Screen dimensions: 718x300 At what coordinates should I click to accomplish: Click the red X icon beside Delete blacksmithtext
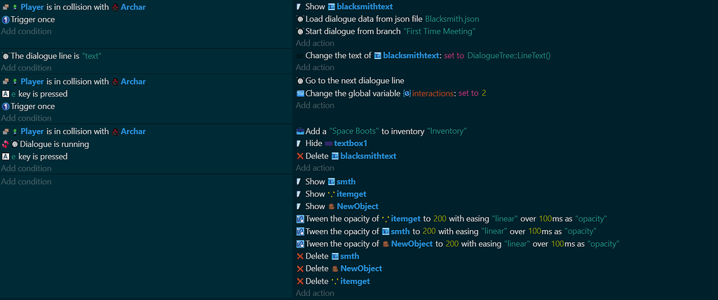click(x=300, y=156)
